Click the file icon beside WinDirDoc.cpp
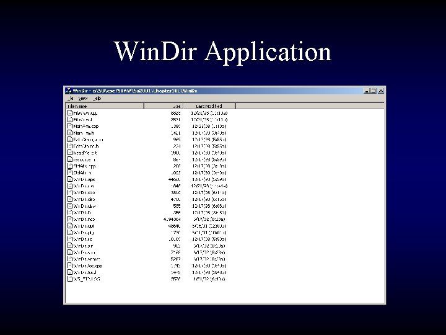 point(70,266)
